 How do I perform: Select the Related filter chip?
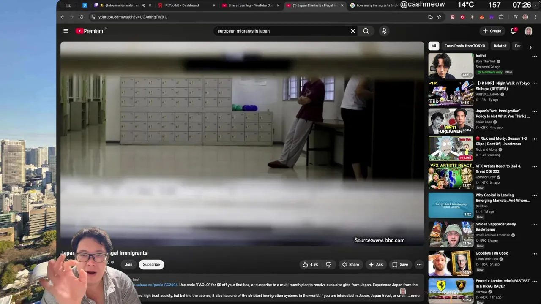(500, 46)
